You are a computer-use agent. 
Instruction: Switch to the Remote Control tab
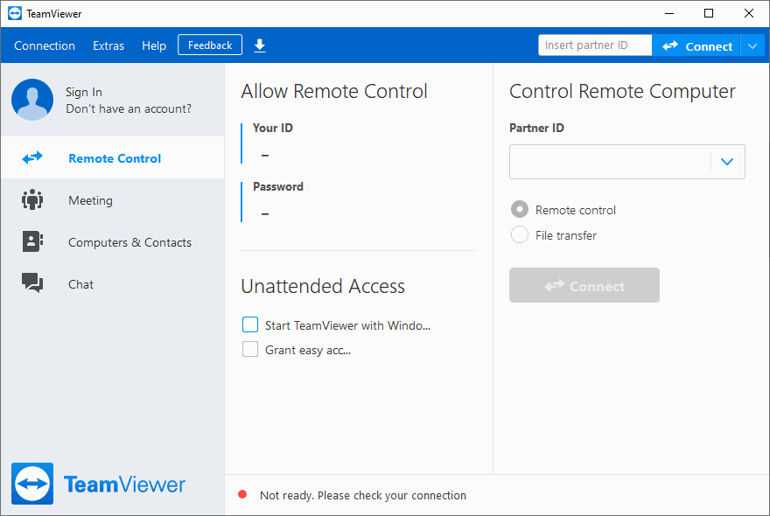pos(113,157)
